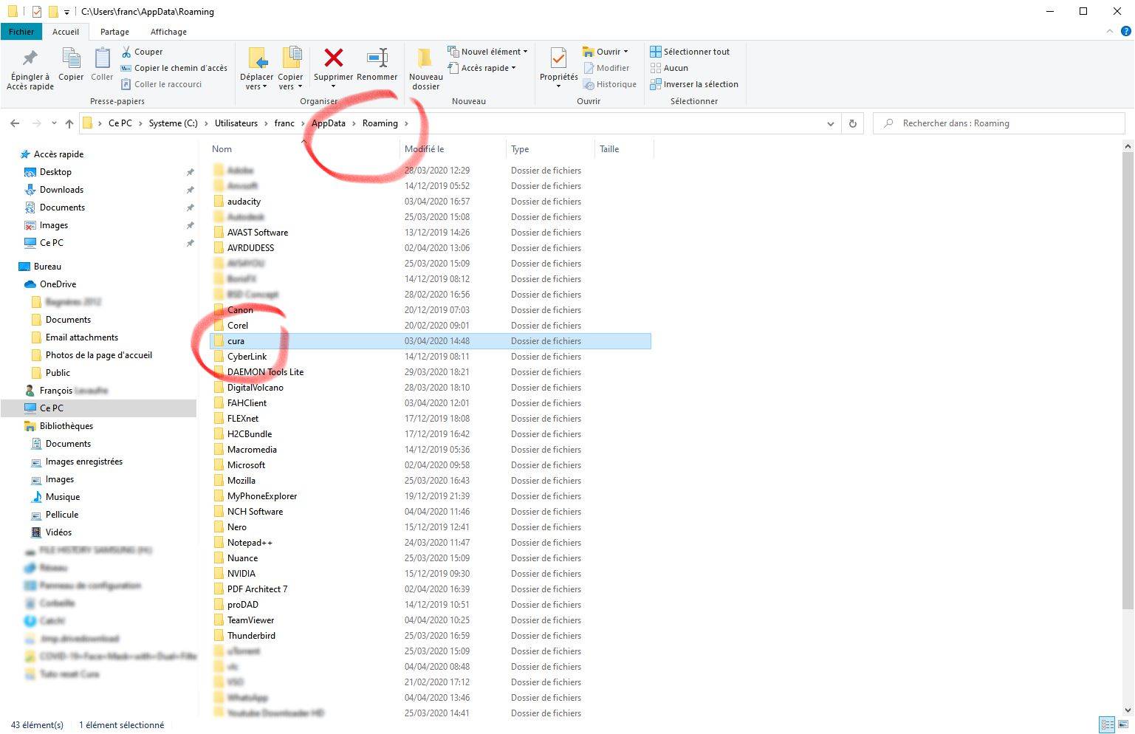Switch to large icons view
This screenshot has height=734, width=1135.
pos(1122,725)
